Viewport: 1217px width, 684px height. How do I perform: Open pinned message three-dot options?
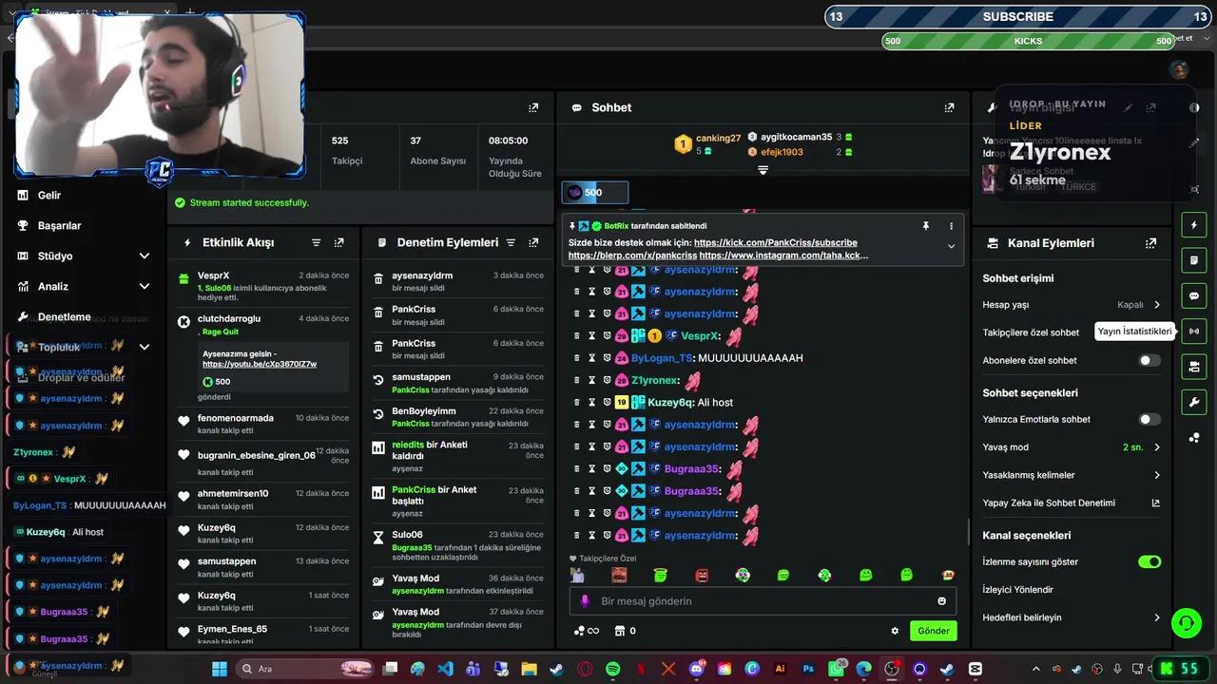[951, 226]
